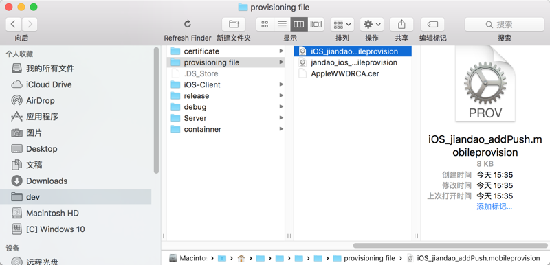Click Macintosh HD in path bar
The width and height of the screenshot is (550, 265).
[188, 258]
